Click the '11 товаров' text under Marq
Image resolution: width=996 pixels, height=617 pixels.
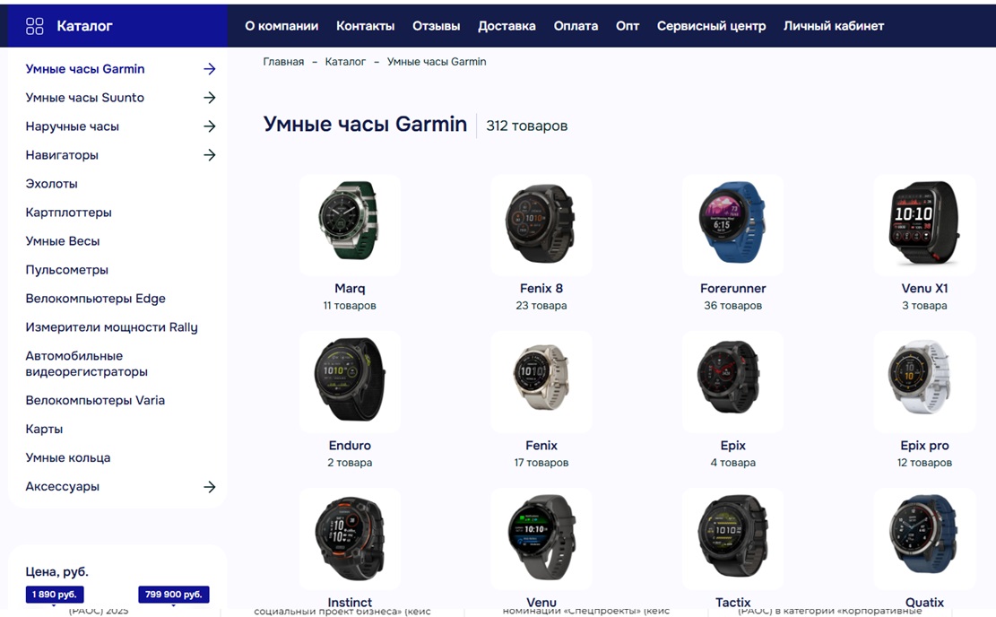(350, 306)
